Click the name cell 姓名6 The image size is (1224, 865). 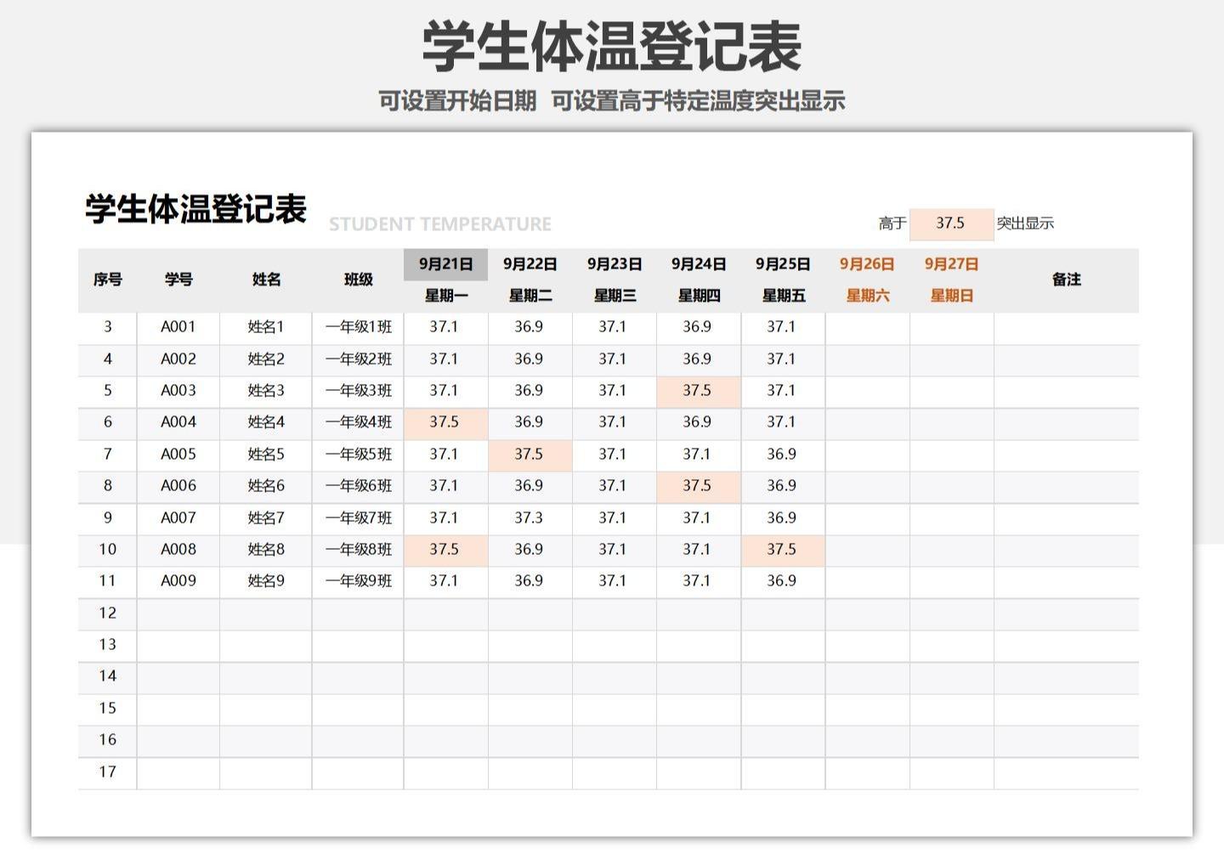click(x=266, y=486)
